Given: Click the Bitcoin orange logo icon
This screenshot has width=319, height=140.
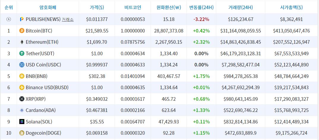Looking at the screenshot, I should click(22, 31).
